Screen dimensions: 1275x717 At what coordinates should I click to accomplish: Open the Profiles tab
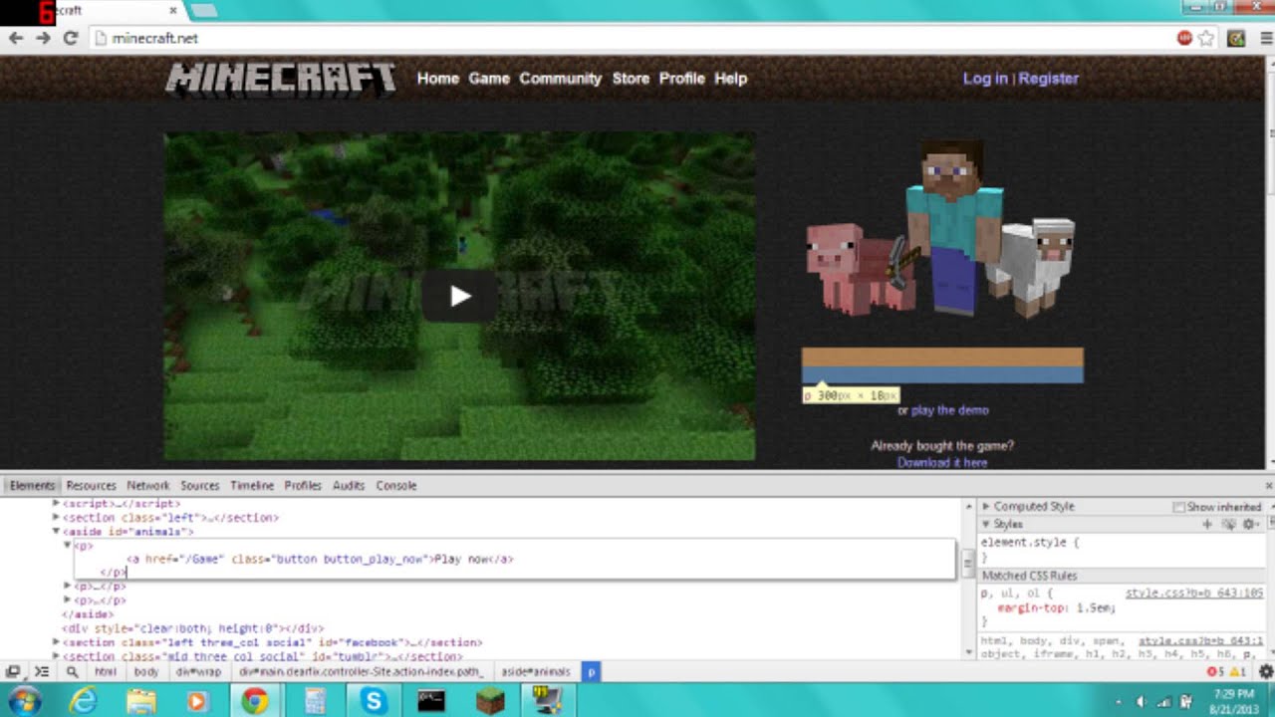pos(303,485)
